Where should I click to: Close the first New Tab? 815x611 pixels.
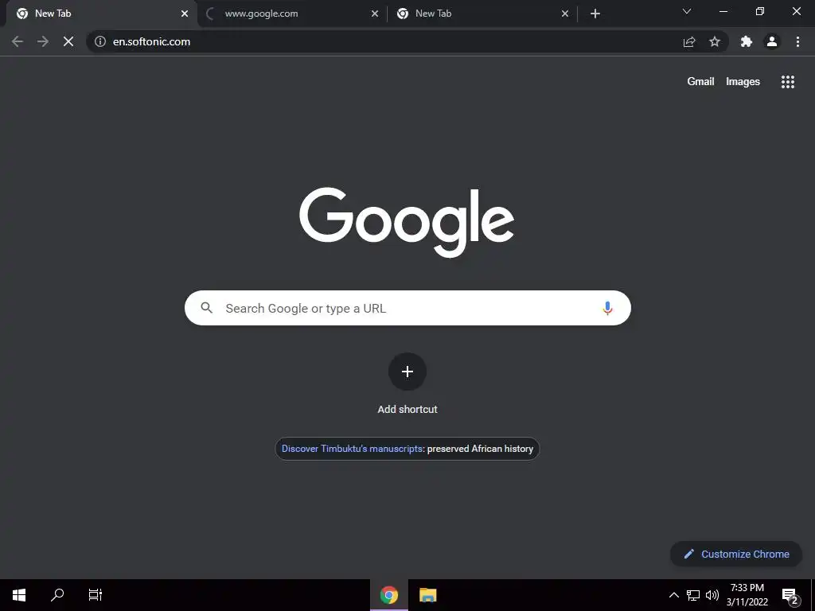[185, 14]
